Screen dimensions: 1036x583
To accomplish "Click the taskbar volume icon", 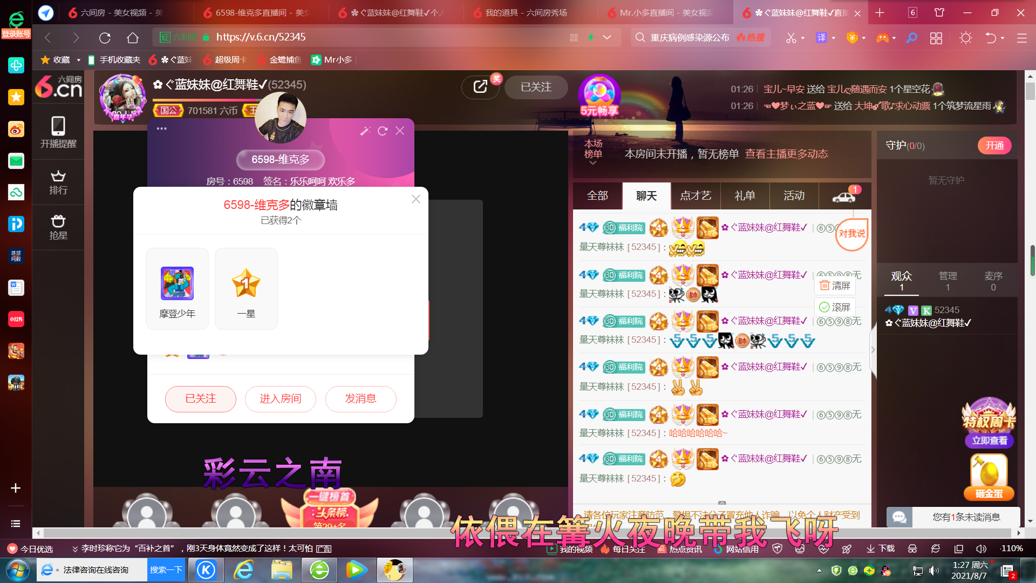I will (934, 570).
